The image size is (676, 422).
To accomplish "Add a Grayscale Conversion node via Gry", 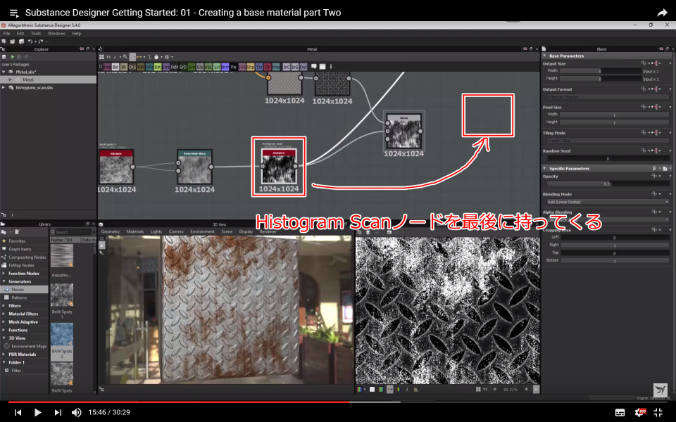I will (199, 68).
